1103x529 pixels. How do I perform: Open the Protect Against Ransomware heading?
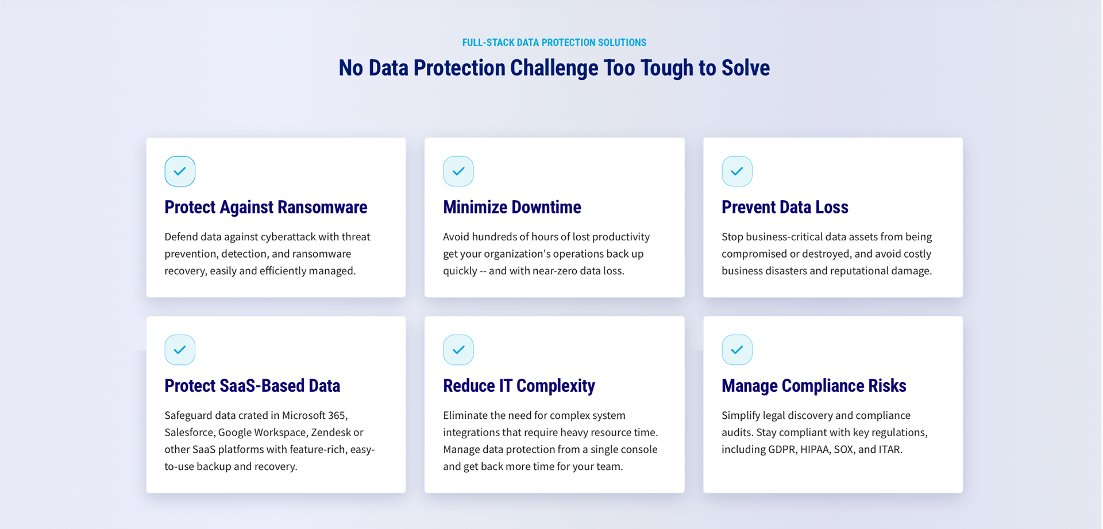click(x=265, y=207)
